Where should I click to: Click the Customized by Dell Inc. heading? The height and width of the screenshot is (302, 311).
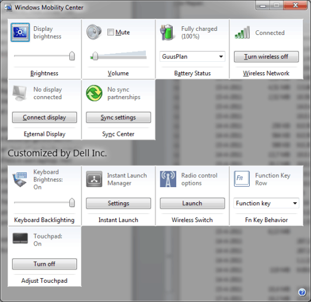tap(57, 153)
